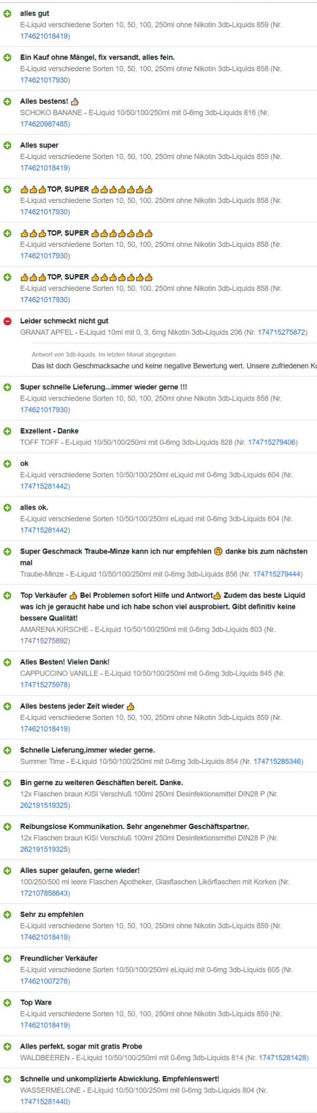
Task: Click positive icon beside 'Freundlicher Verkäufer'
Action: [x=7, y=959]
